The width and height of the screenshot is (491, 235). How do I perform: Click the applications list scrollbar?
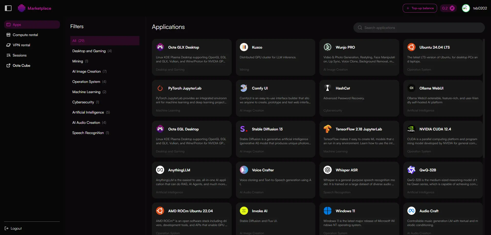click(x=484, y=98)
